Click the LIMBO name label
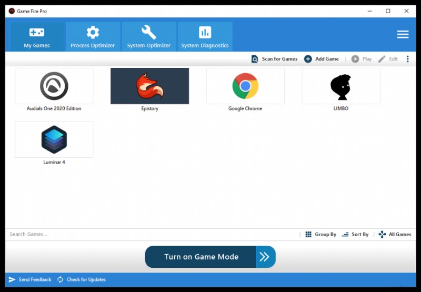Viewport: 421px width, 292px height. [340, 108]
